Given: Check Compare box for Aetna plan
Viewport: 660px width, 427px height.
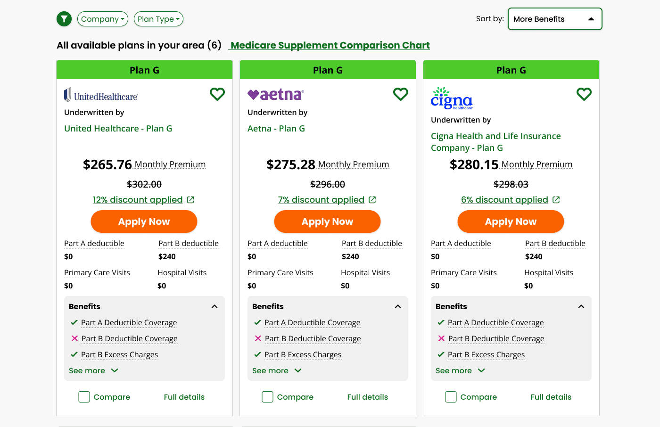Looking at the screenshot, I should (x=268, y=397).
